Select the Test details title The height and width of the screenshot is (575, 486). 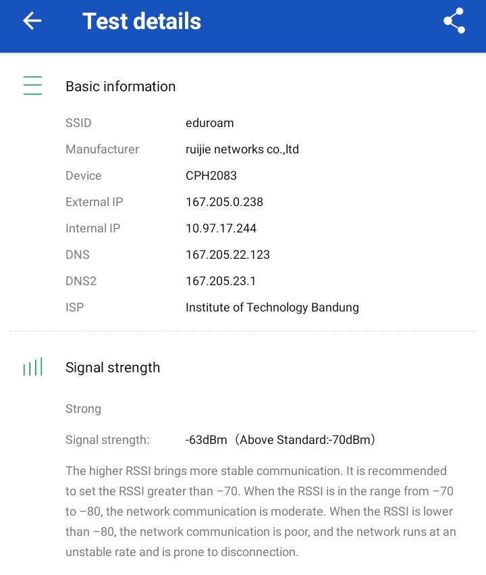[x=142, y=21]
